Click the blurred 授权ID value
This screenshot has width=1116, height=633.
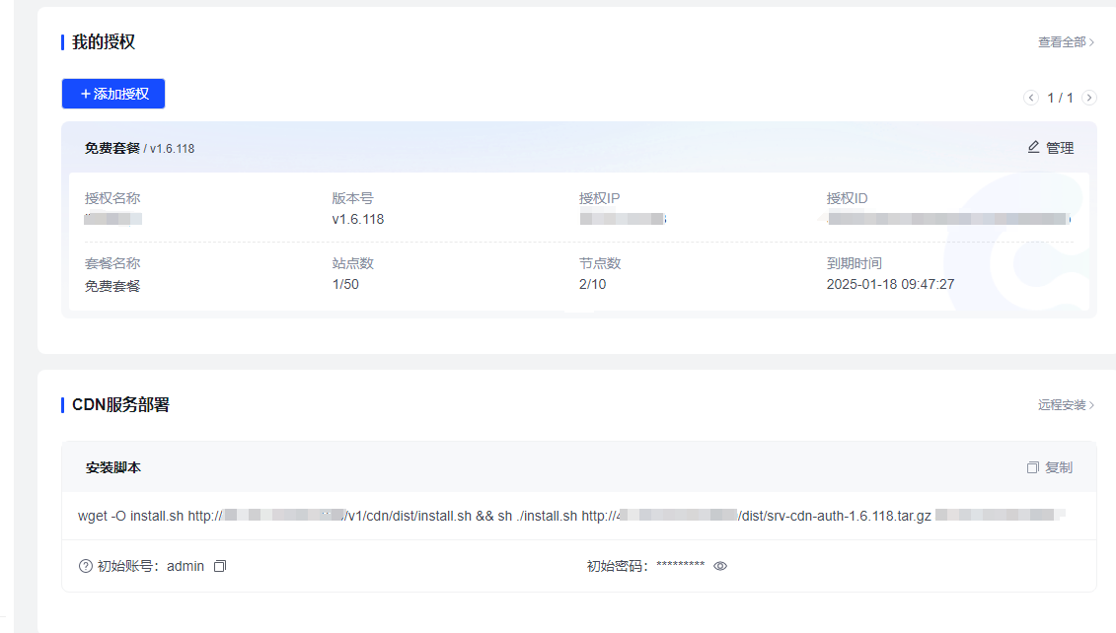coord(948,219)
